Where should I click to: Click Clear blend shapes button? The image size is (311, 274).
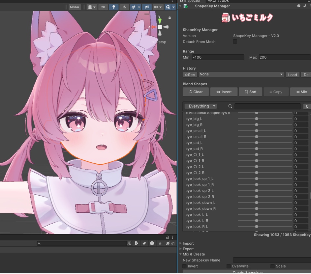[x=196, y=92]
